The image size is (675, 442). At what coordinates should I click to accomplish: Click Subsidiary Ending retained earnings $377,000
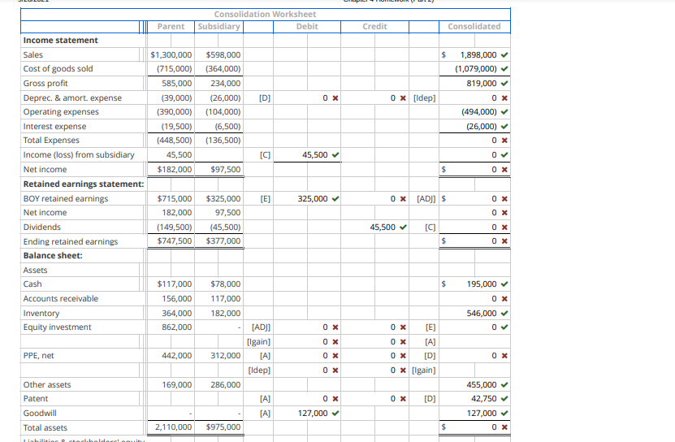(x=223, y=240)
